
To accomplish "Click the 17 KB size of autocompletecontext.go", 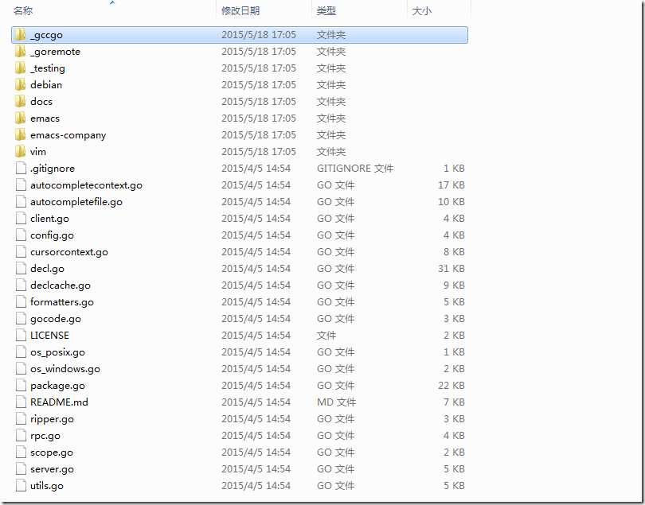I will [x=451, y=185].
